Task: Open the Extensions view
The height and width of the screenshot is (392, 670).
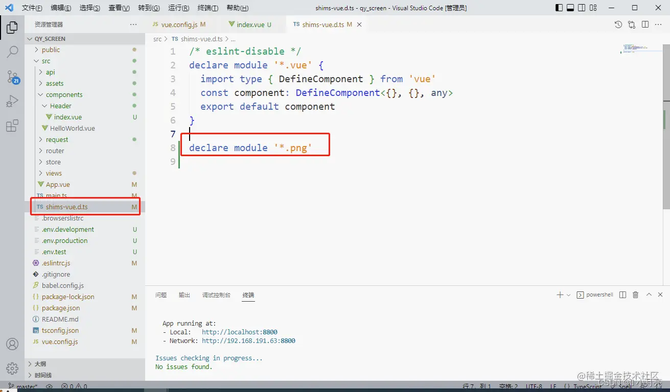Action: pyautogui.click(x=12, y=126)
